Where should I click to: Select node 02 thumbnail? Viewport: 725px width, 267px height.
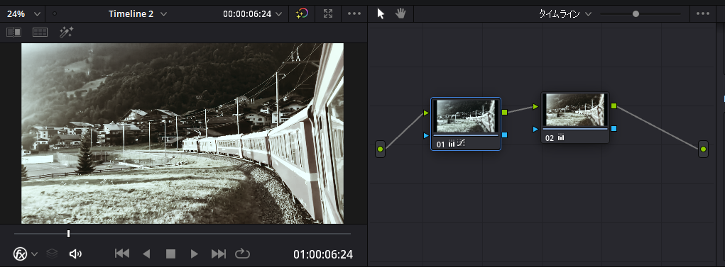(x=576, y=110)
